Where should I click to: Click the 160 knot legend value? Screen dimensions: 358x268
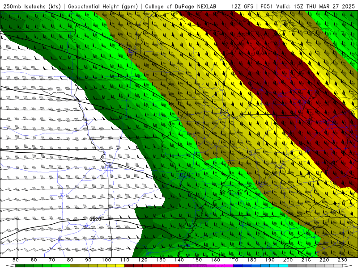click(x=215, y=260)
